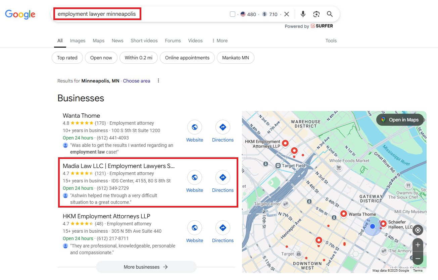Switch to the News tab

coord(117,41)
